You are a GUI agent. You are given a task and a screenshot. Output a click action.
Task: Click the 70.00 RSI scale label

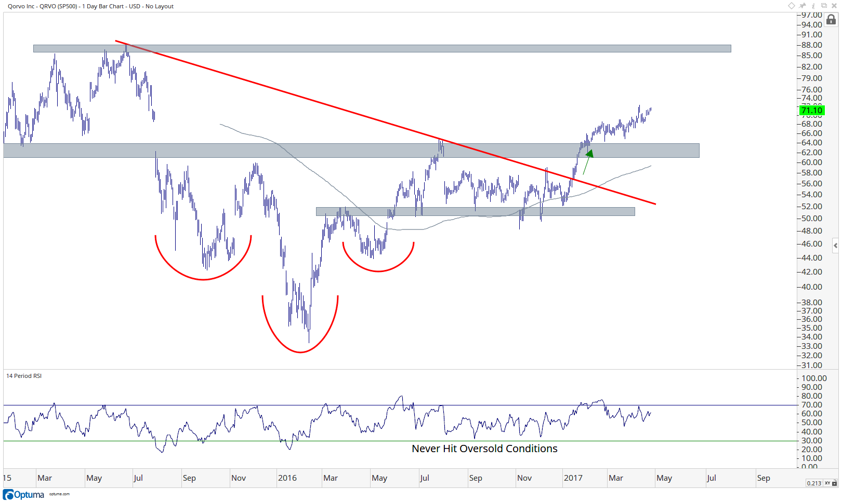pos(812,405)
